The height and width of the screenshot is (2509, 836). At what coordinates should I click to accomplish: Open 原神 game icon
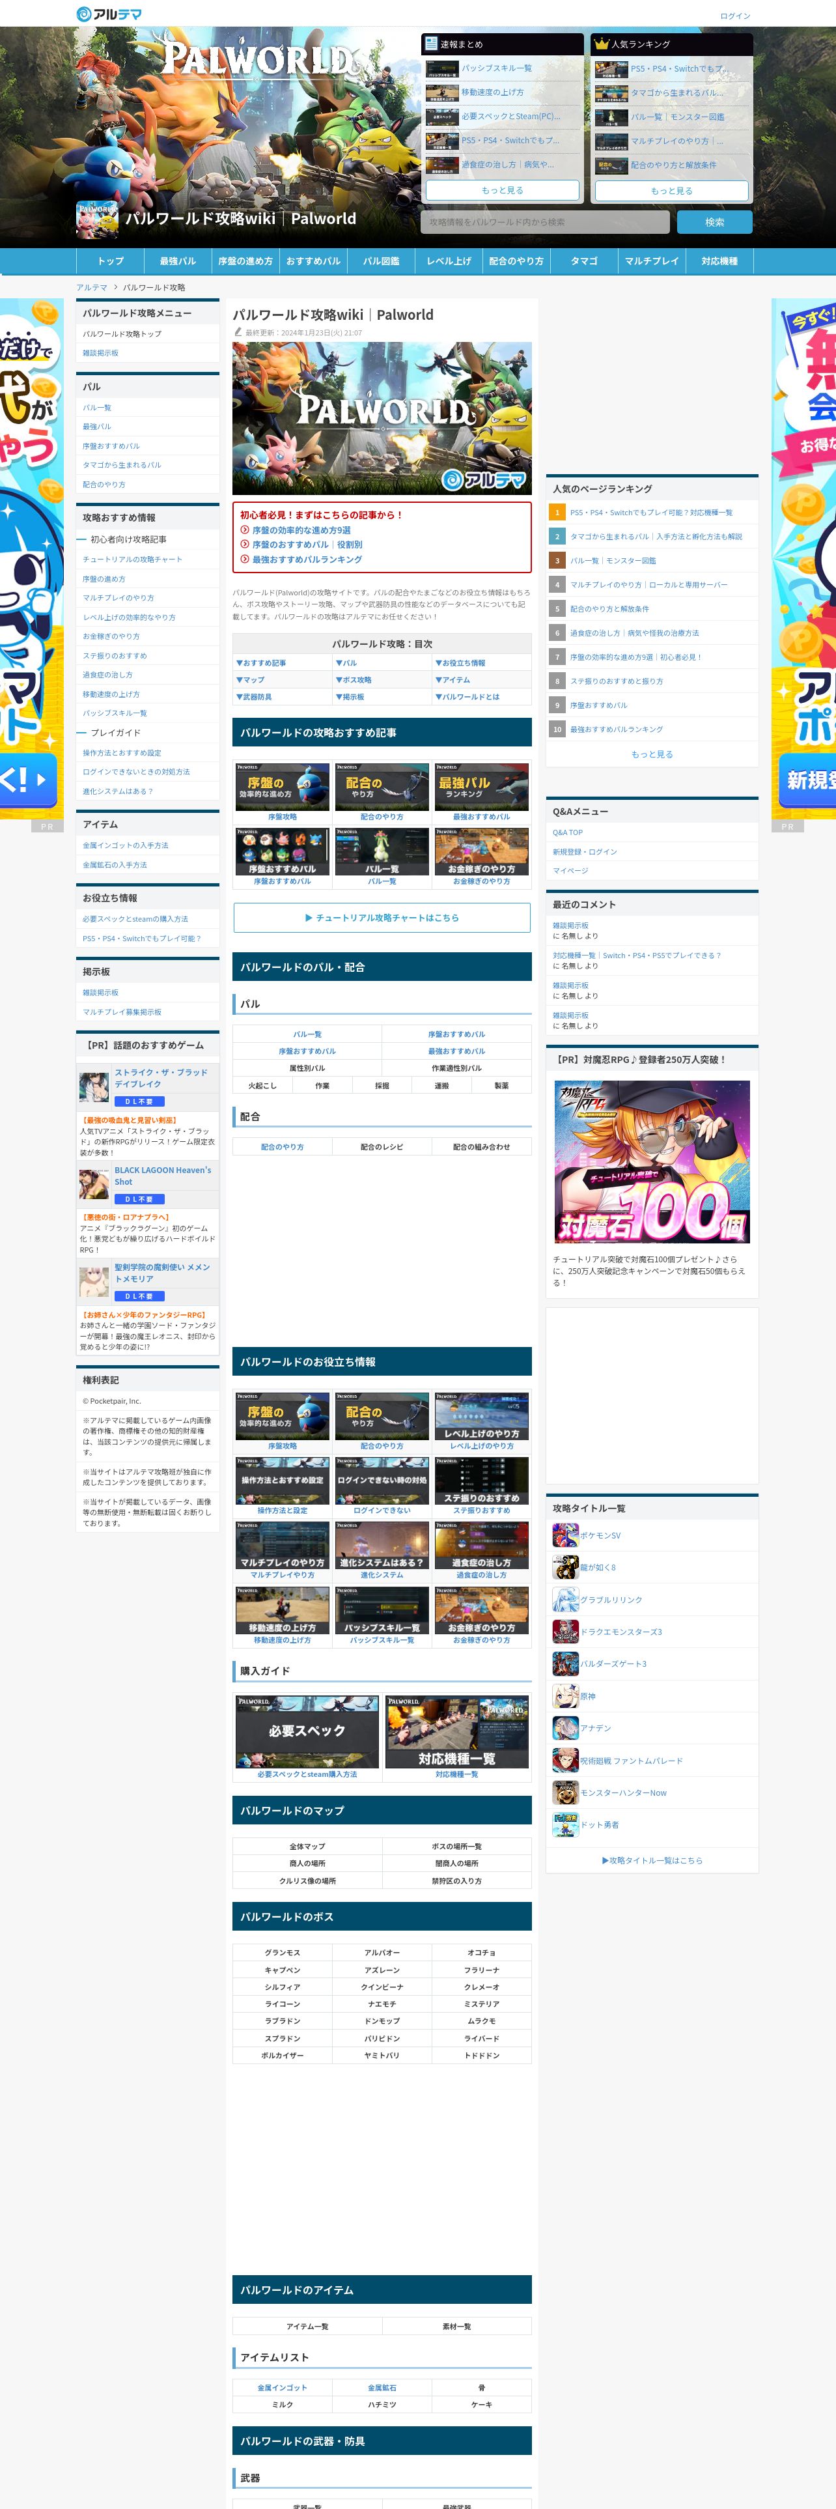pos(564,1695)
